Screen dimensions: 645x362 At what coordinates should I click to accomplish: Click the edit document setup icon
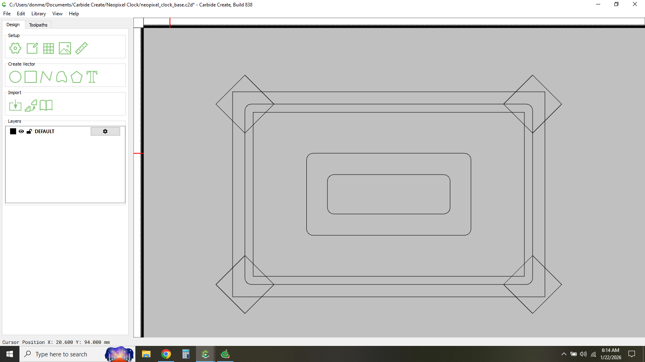pos(32,48)
